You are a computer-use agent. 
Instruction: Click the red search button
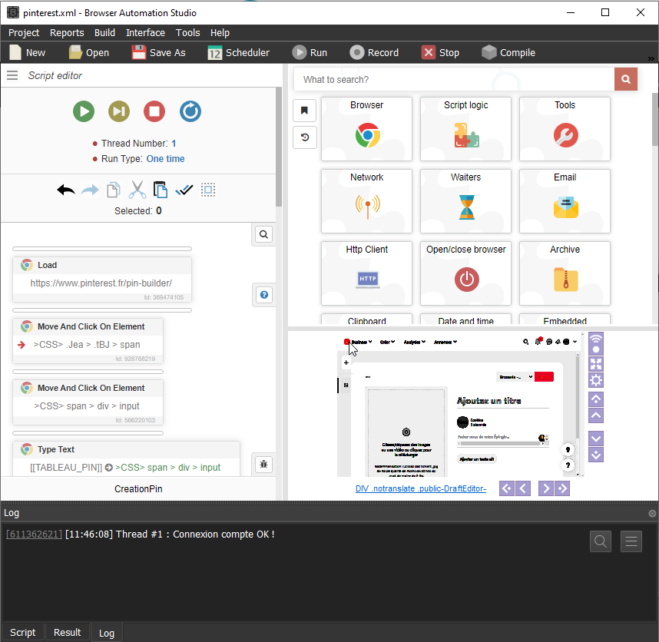pyautogui.click(x=626, y=79)
